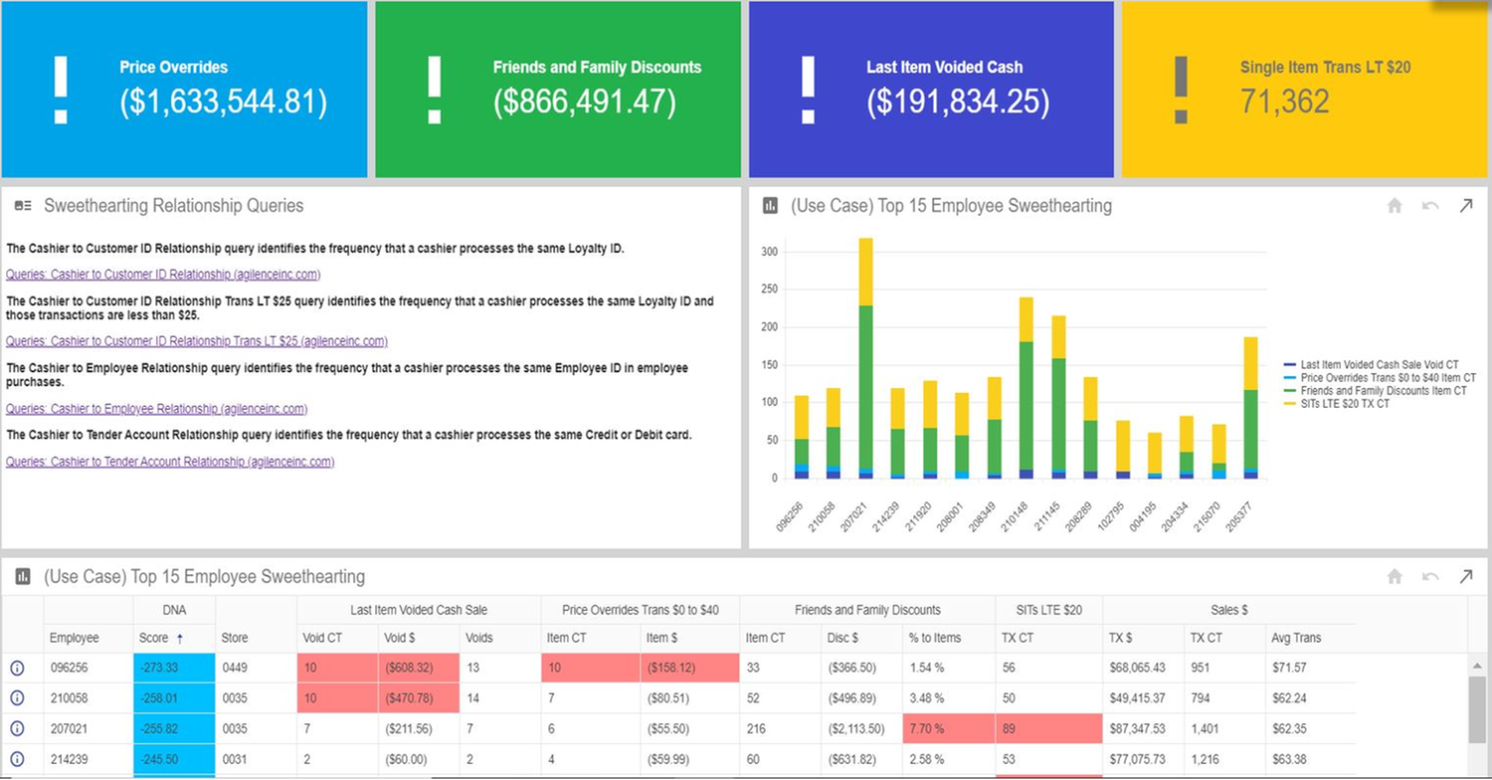
Task: Open the Cashier to Customer ID Relationship link
Action: pos(162,275)
